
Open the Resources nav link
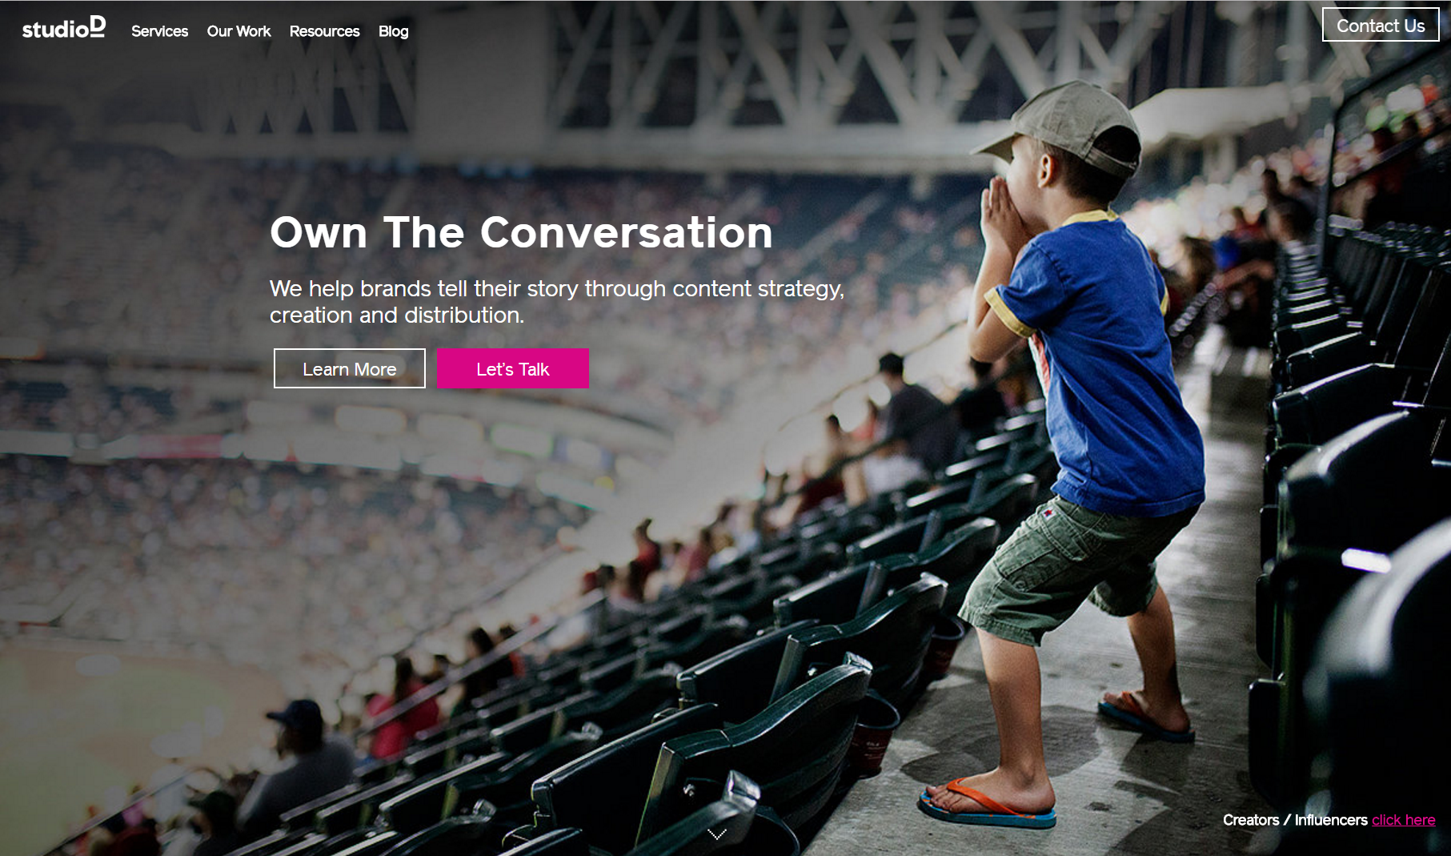(x=324, y=31)
